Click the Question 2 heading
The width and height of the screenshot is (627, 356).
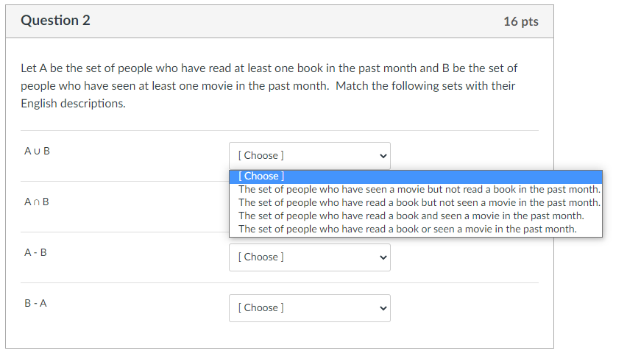click(55, 21)
